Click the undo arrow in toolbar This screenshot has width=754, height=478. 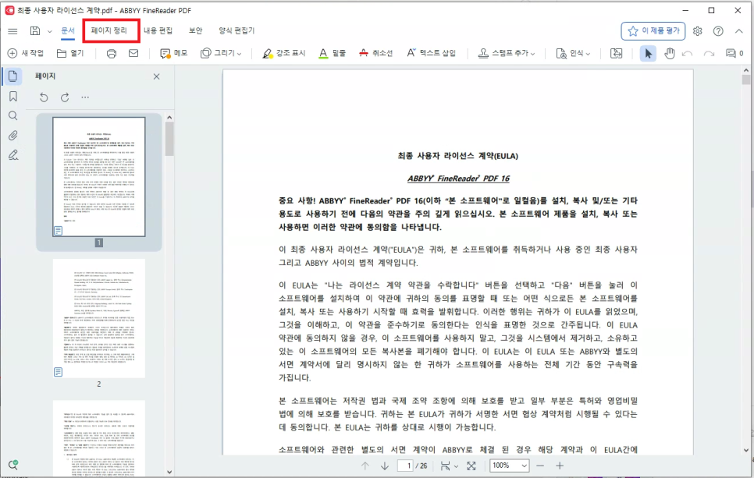(688, 53)
